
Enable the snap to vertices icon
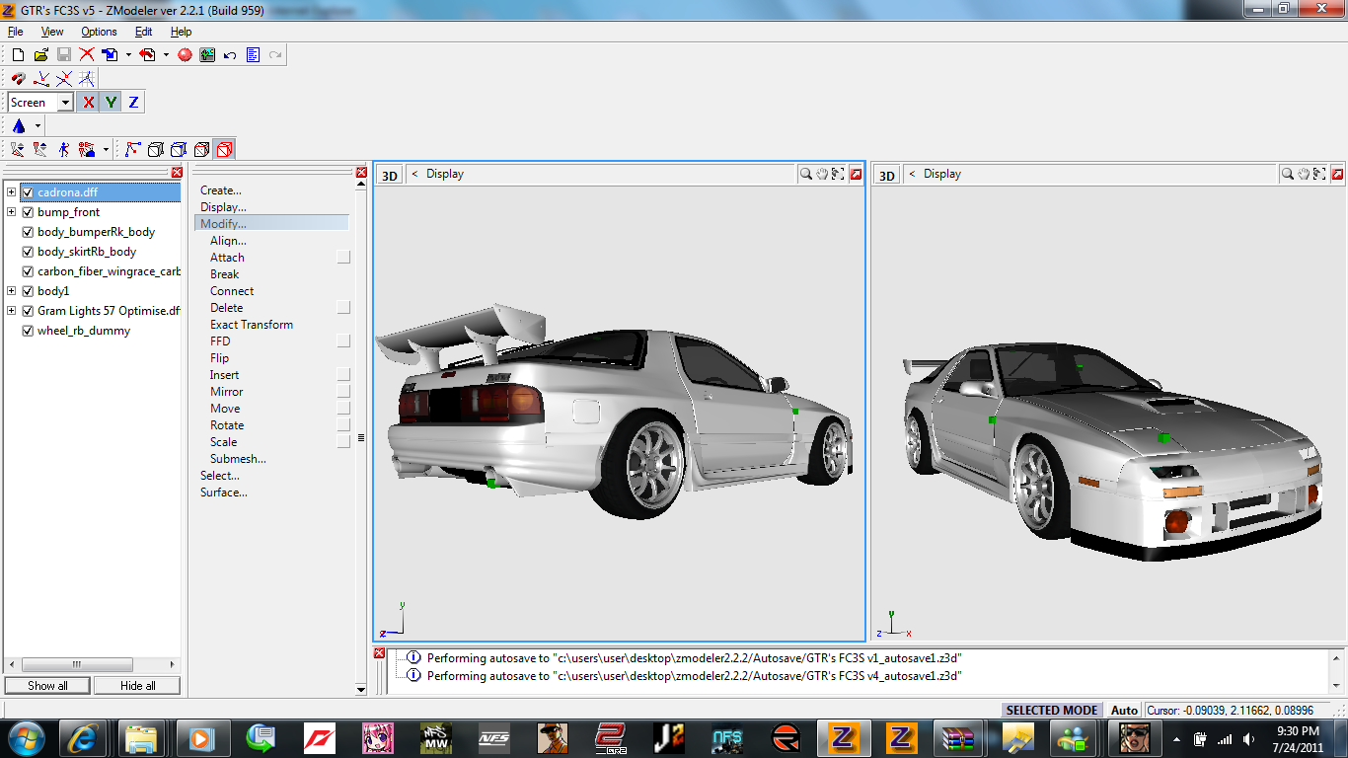(41, 78)
